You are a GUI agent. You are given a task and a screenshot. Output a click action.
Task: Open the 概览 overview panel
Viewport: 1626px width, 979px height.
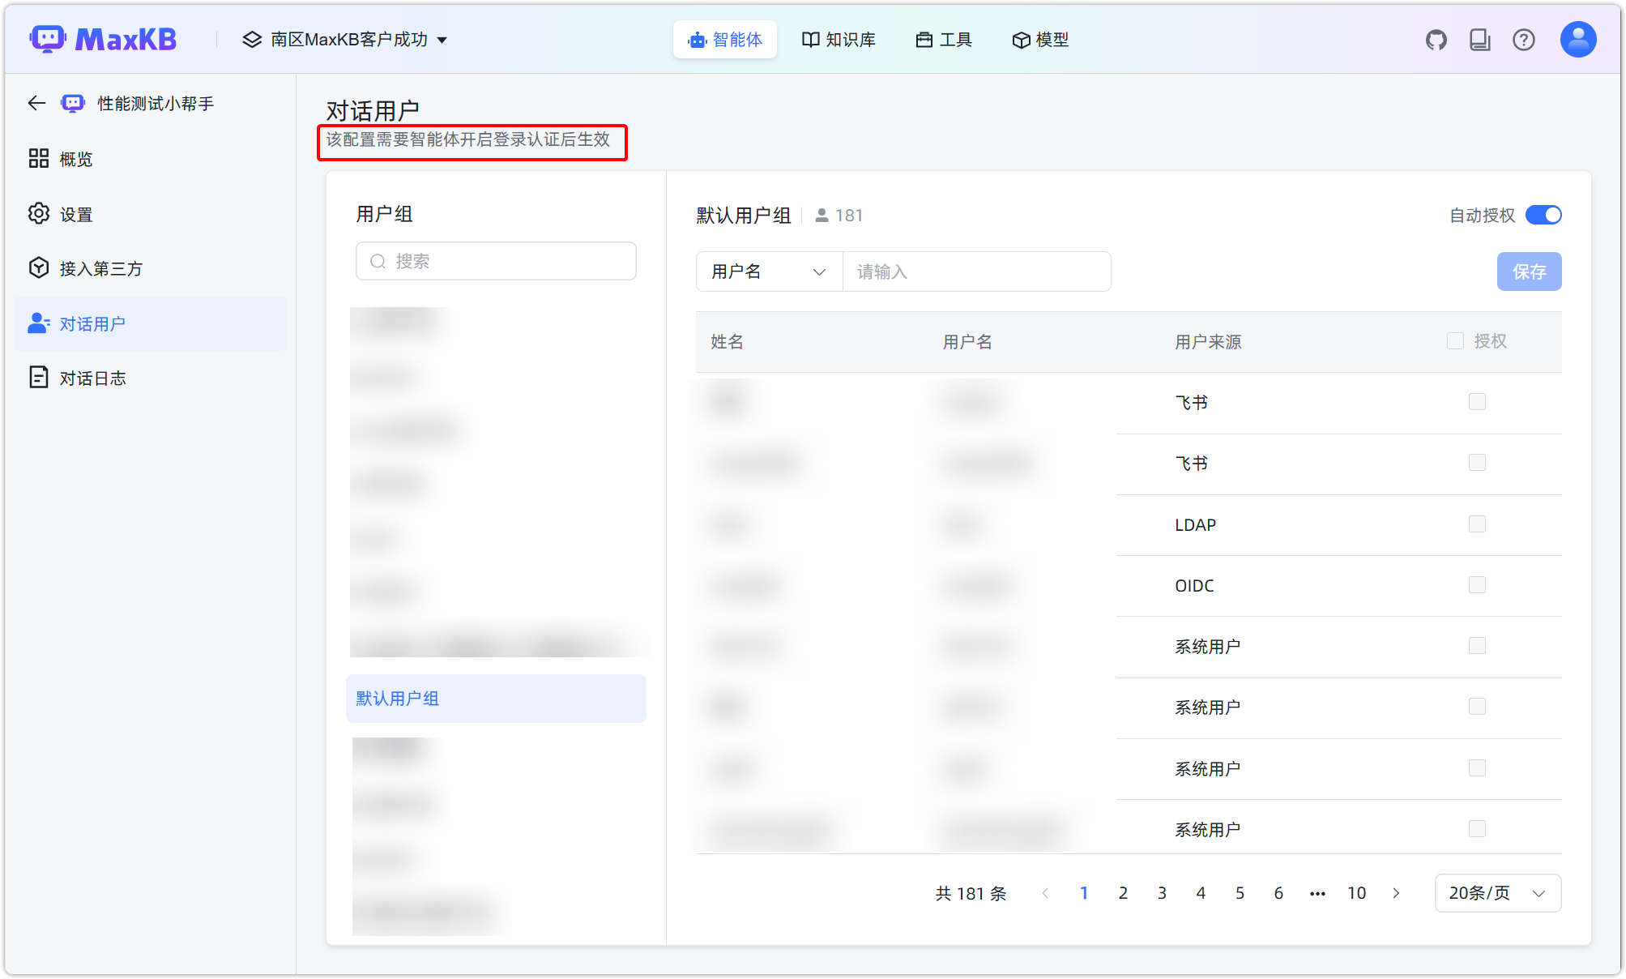click(75, 158)
